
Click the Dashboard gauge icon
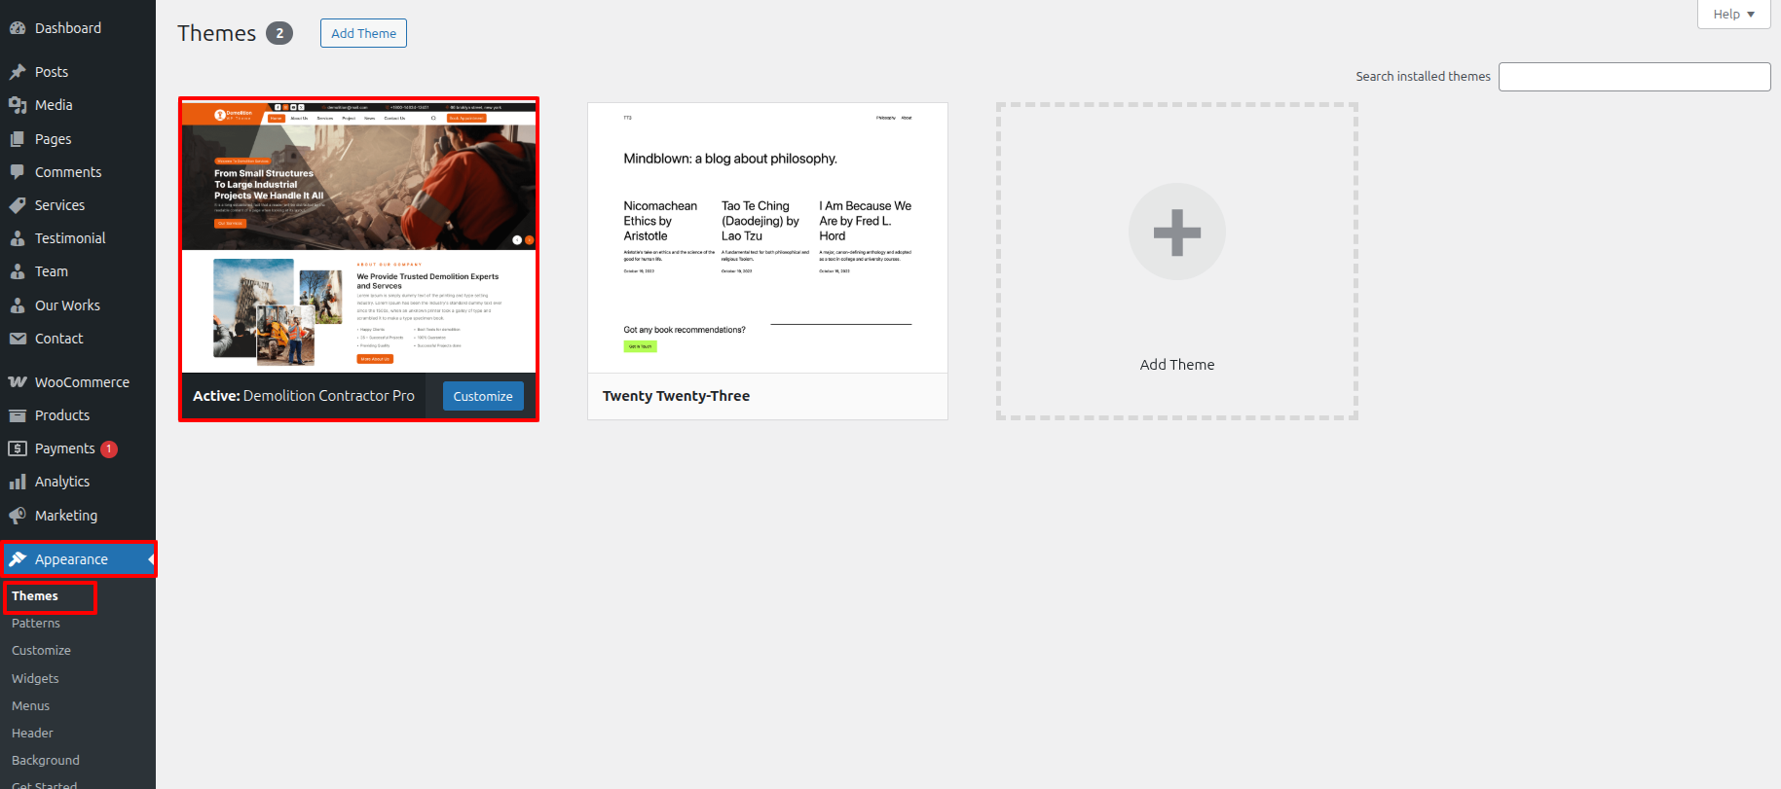[18, 28]
